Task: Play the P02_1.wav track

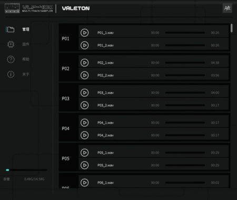Action: [84, 63]
